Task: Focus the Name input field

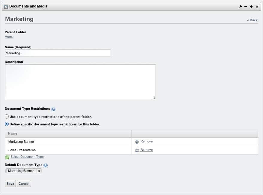Action: (58, 53)
